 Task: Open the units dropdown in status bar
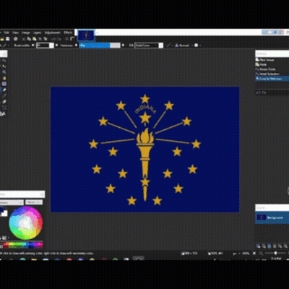236,254
